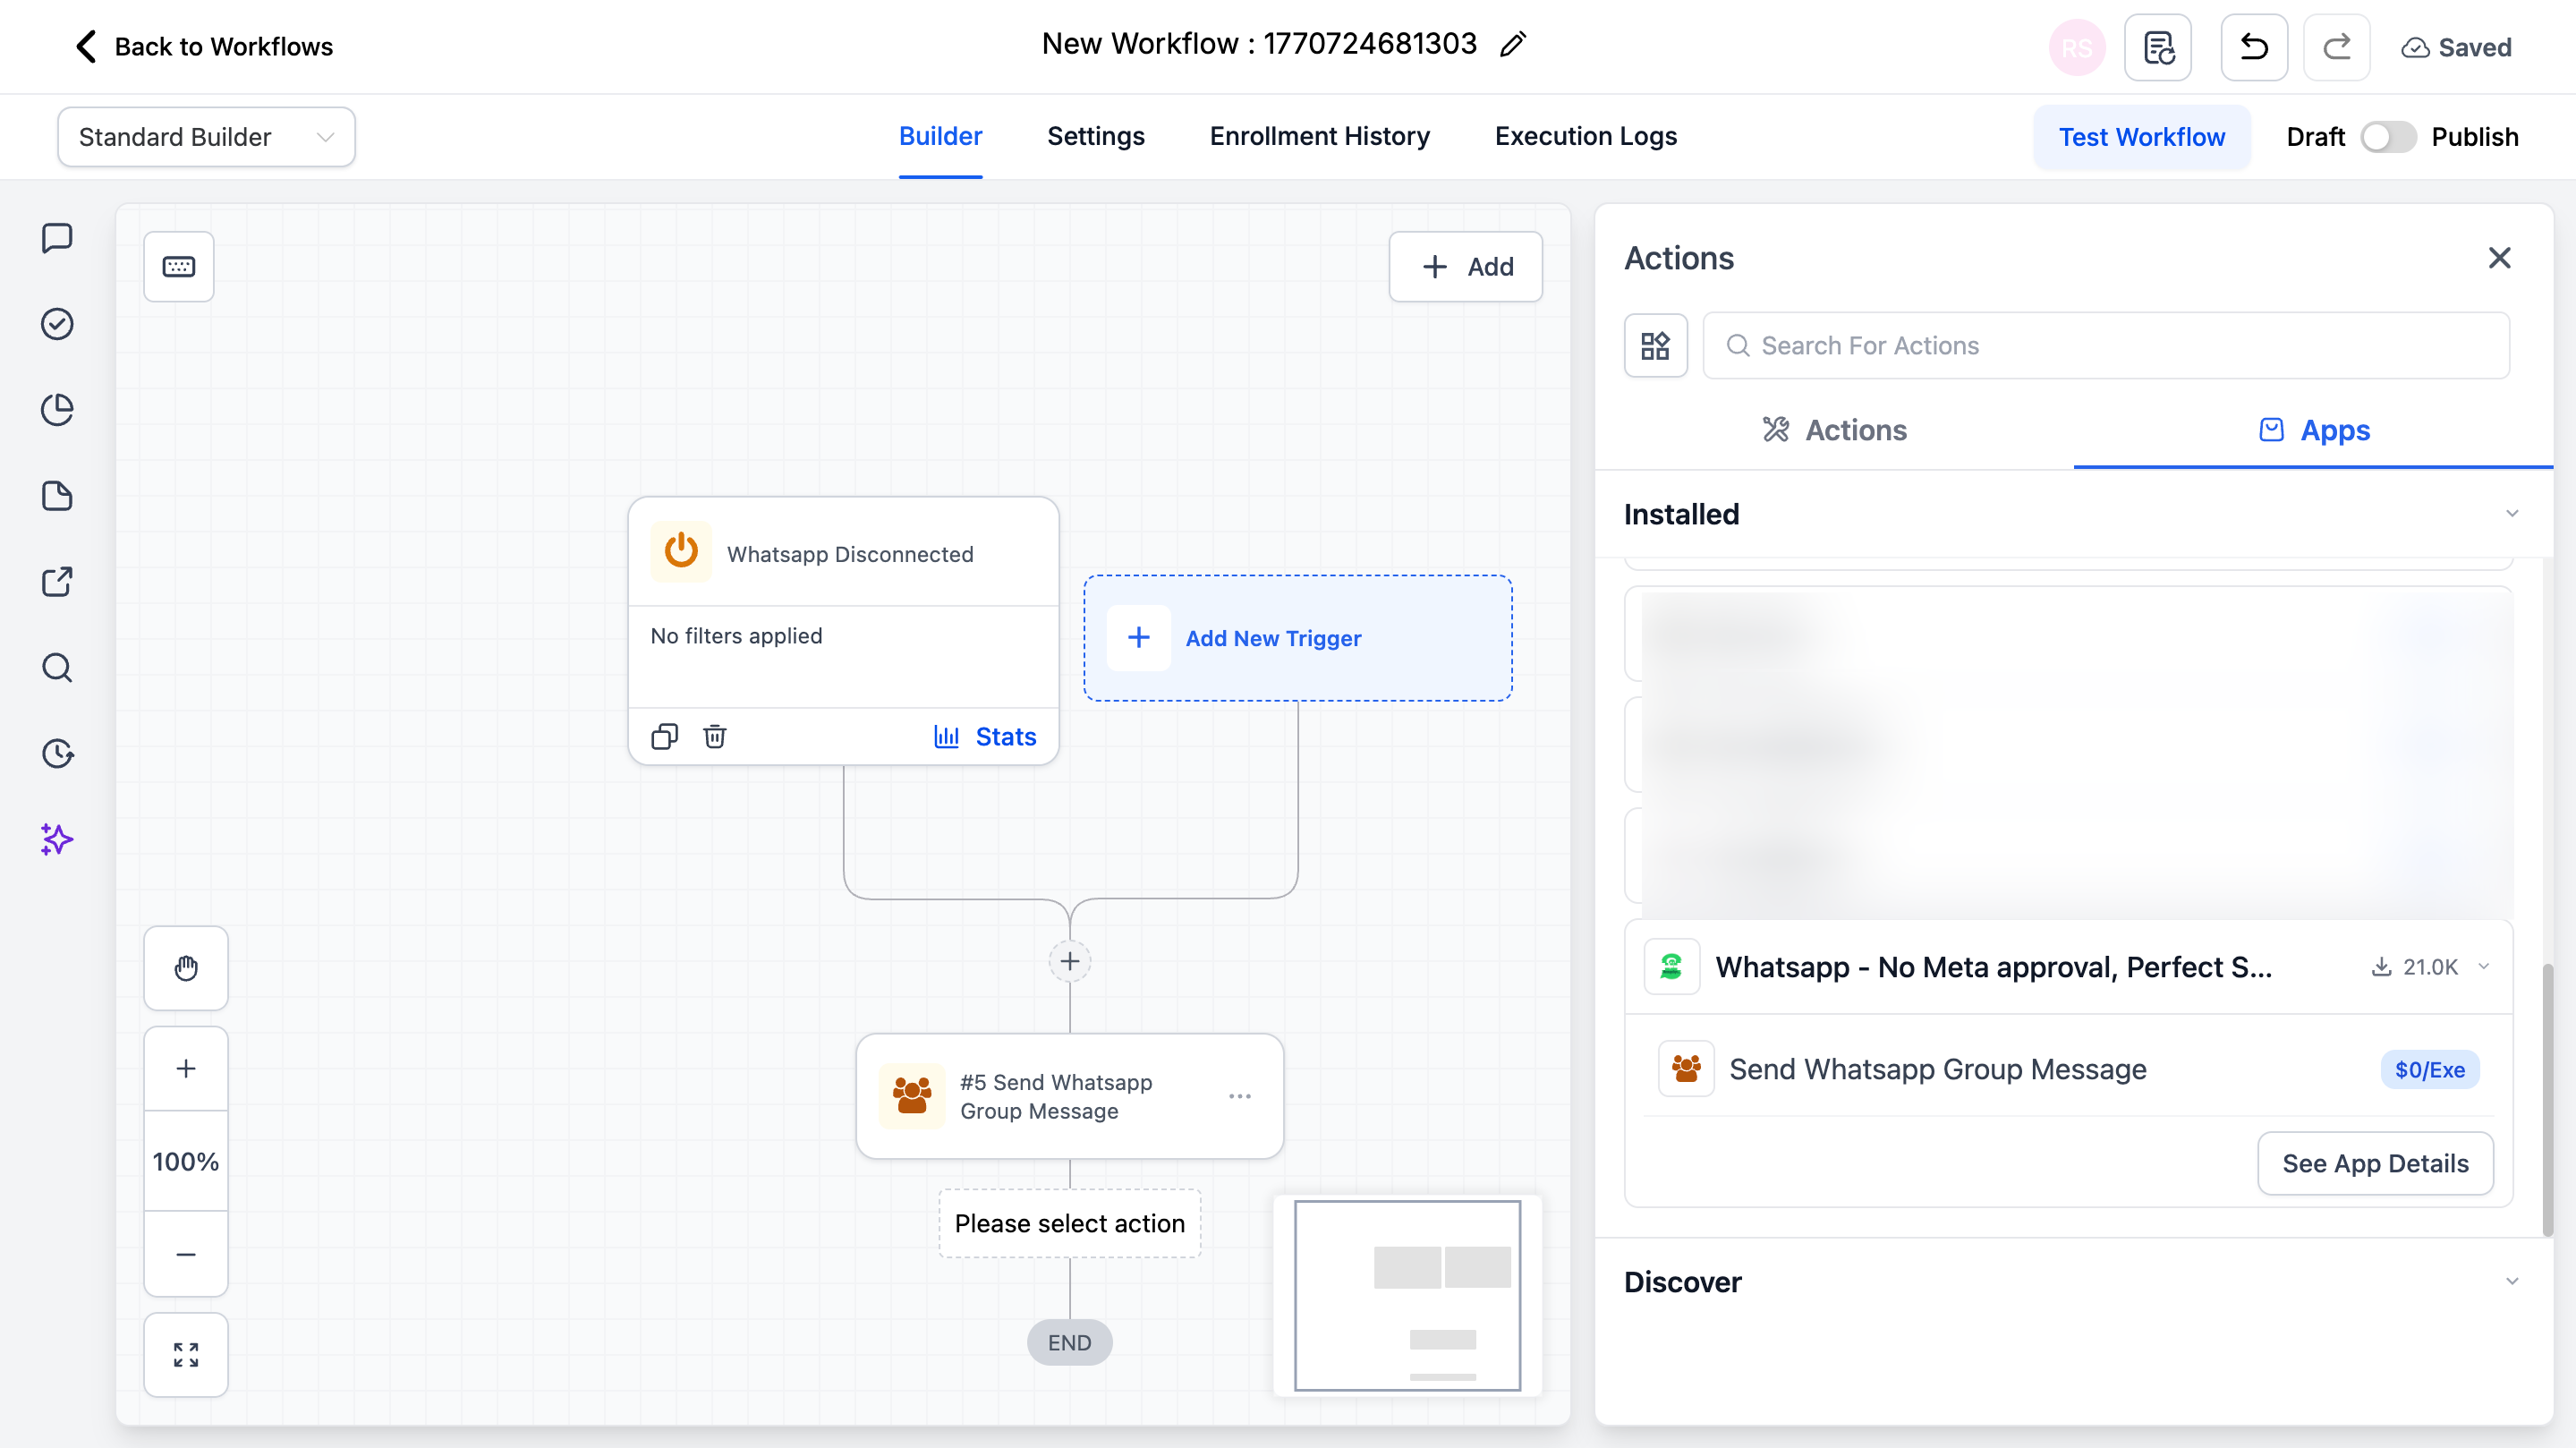Duplicate the Whatsapp Disconnected trigger with copy icon
The image size is (2576, 1448).
tap(665, 736)
